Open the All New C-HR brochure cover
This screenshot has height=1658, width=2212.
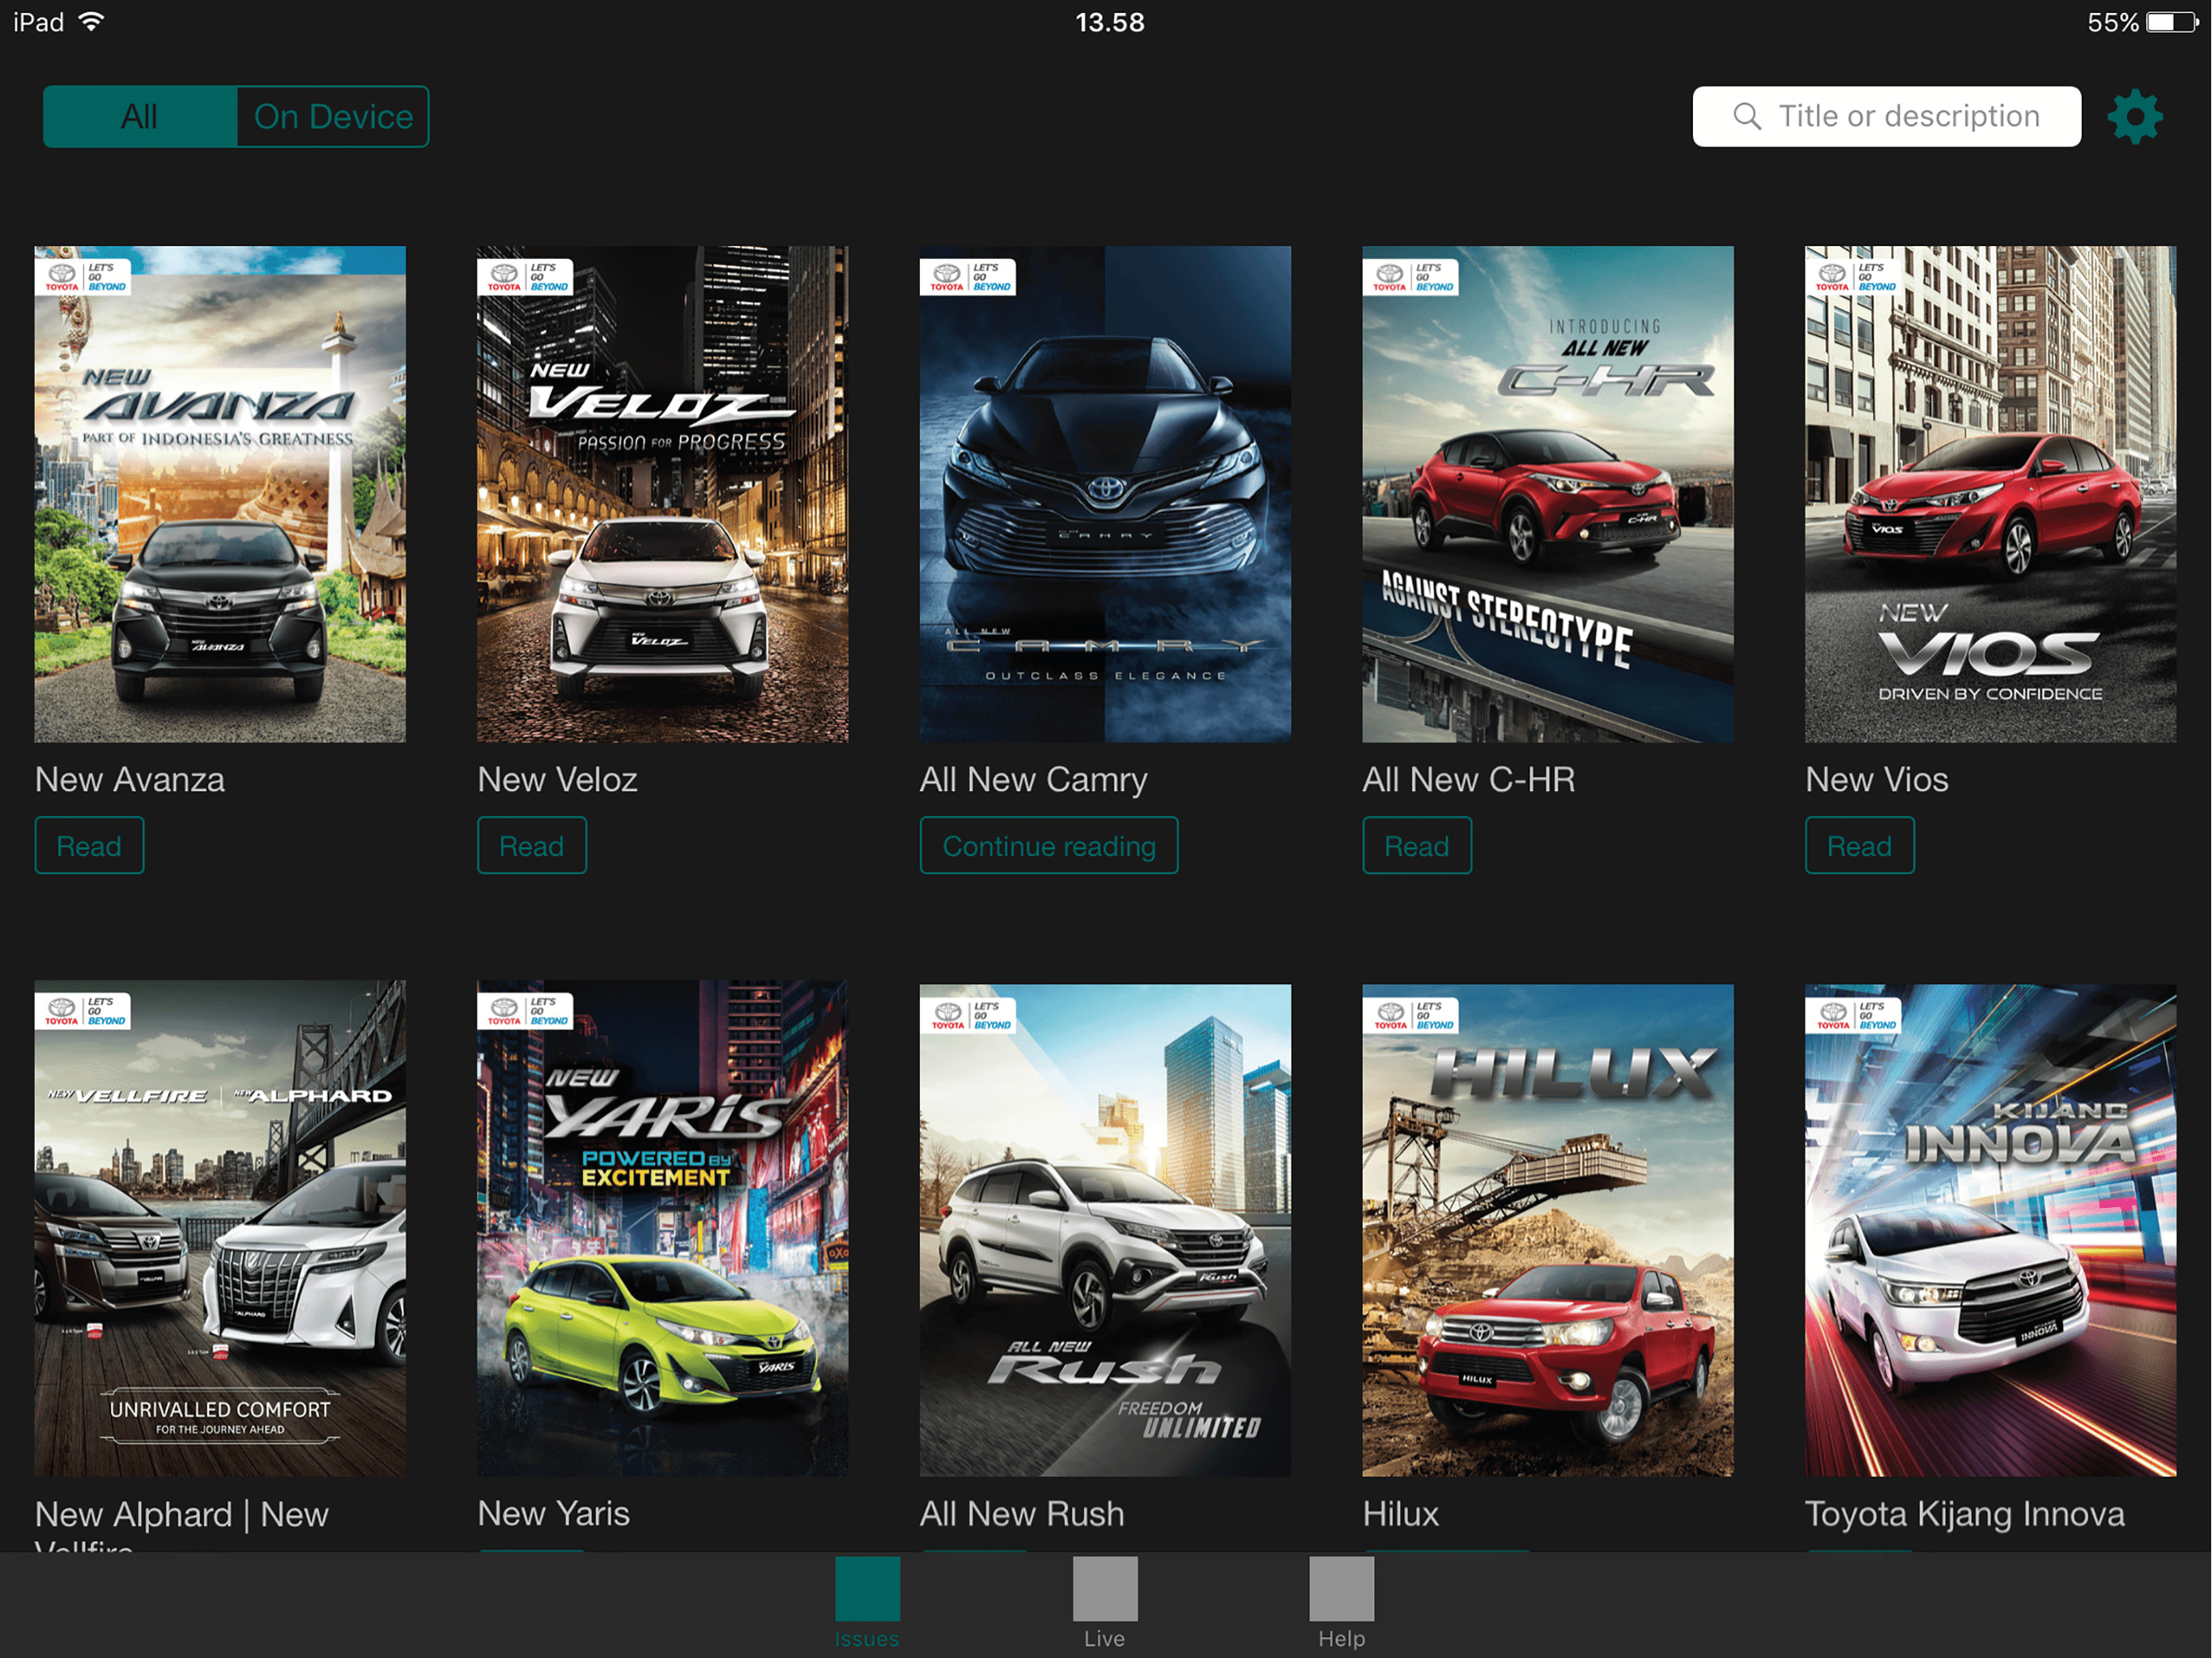point(1547,494)
